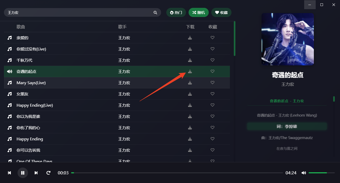Screen dimensions: 340x183
Task: Toggle favorite heart for 女朋友
Action: 212,94
